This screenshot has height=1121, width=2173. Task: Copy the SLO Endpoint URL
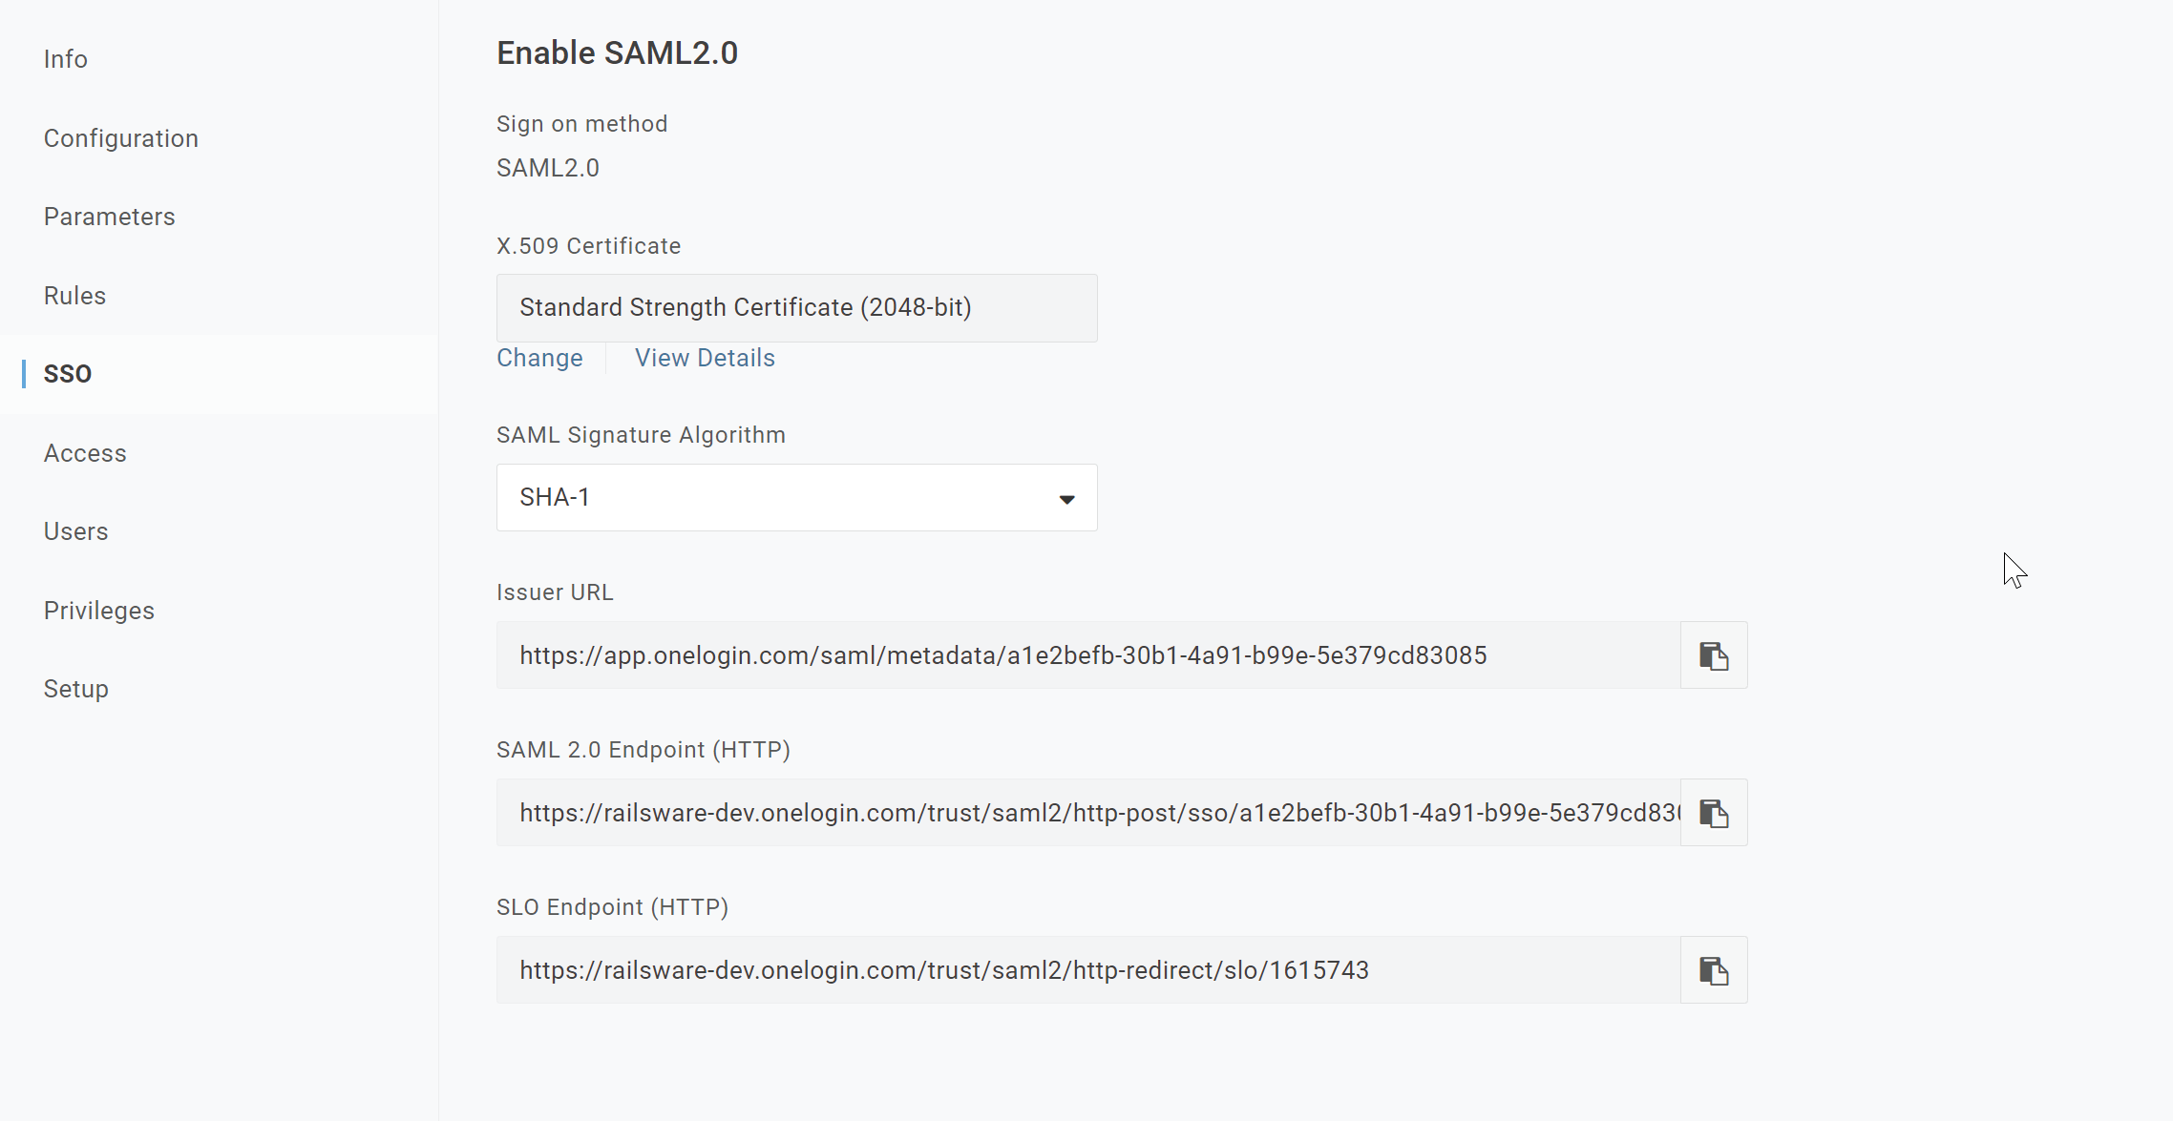coord(1714,970)
